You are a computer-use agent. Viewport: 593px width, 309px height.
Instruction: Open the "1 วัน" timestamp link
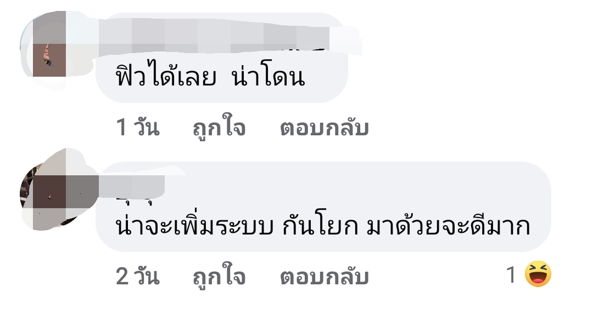click(x=138, y=128)
